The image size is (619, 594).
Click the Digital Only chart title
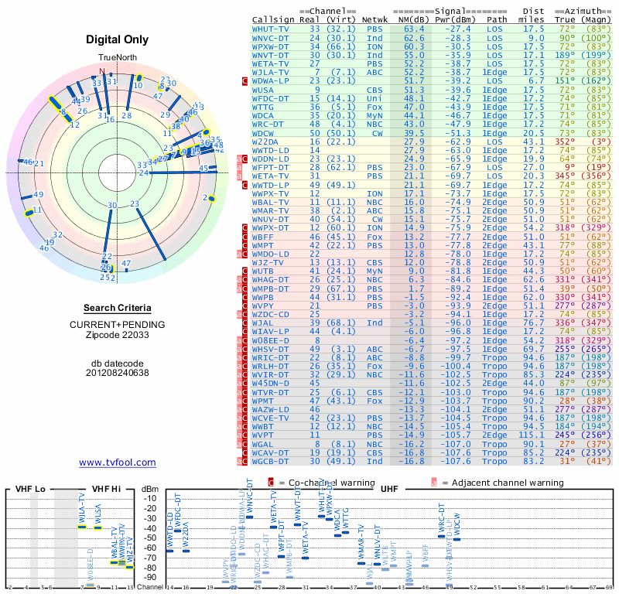[118, 39]
